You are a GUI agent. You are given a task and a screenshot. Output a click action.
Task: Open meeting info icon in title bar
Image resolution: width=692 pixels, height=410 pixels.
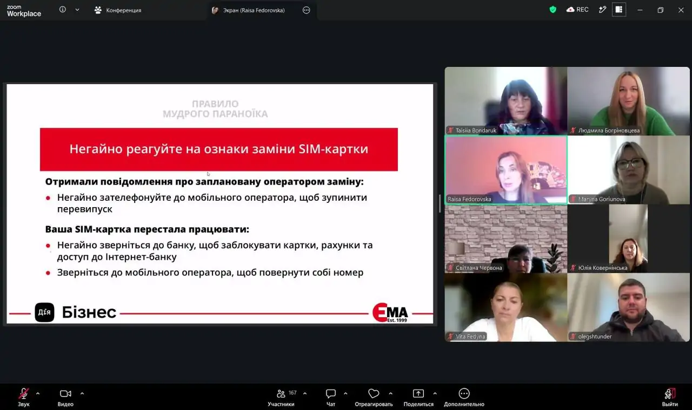63,10
